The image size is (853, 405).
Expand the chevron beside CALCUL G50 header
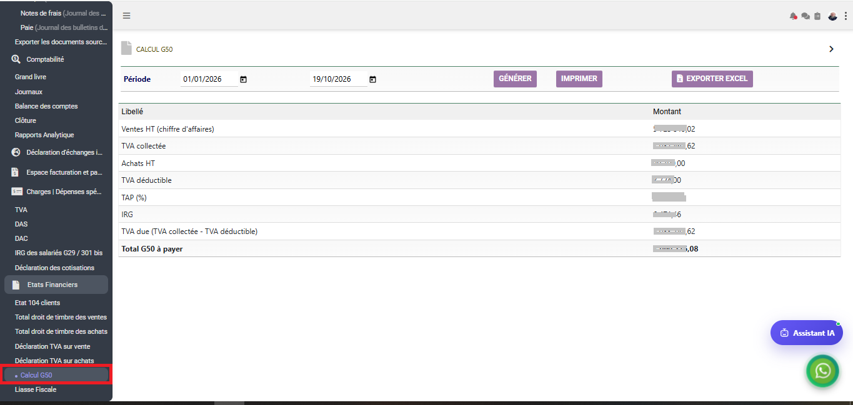pos(831,49)
